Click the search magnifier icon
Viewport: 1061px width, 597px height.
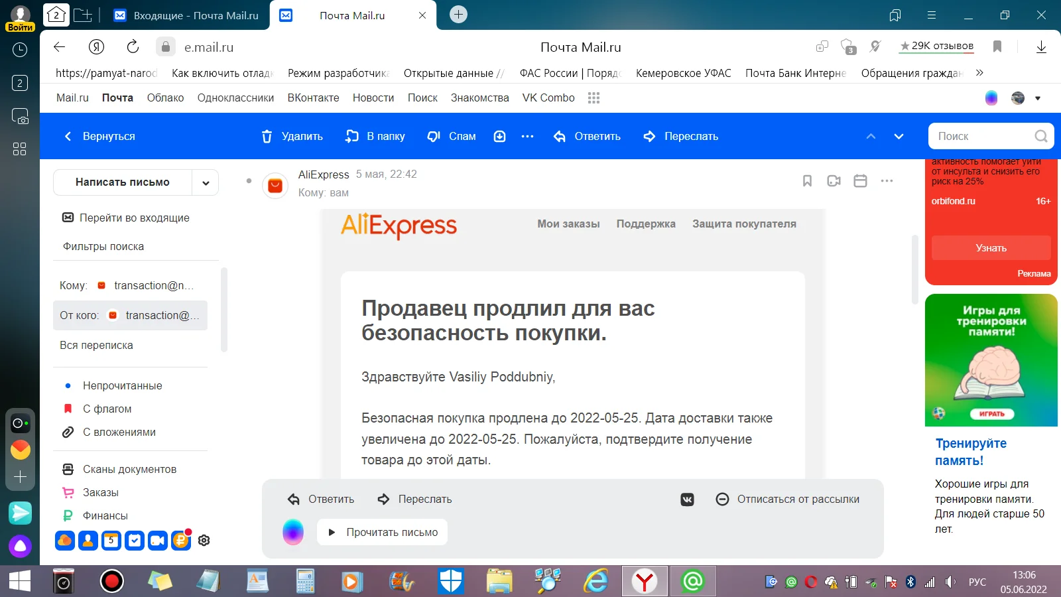(1041, 136)
